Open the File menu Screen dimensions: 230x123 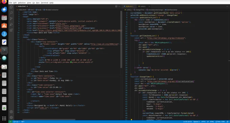[10, 3]
